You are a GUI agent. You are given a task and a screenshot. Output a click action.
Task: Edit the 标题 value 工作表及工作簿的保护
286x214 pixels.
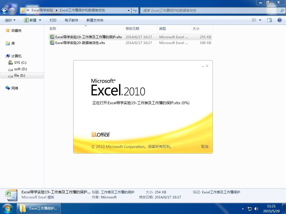point(118,192)
